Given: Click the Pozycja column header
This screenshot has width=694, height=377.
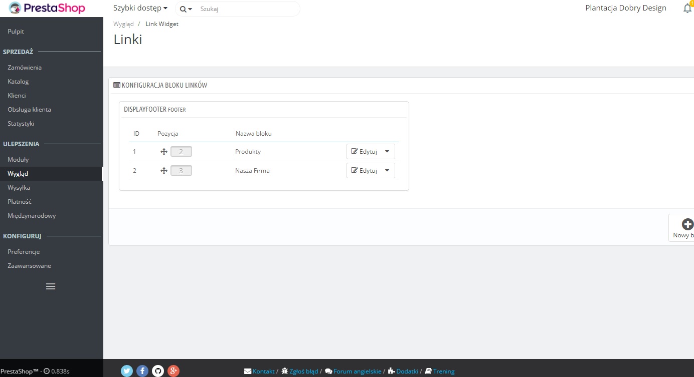Looking at the screenshot, I should 168,134.
